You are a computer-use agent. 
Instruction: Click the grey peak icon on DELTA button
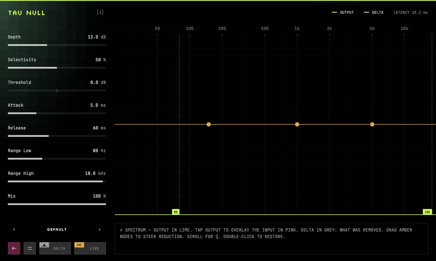coord(44,245)
